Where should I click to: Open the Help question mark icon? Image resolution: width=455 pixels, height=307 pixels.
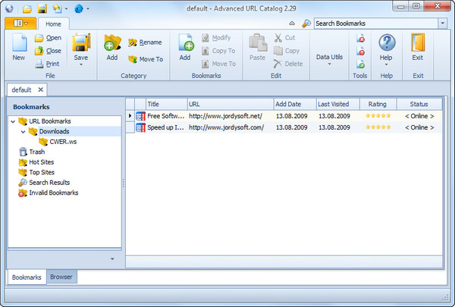tap(387, 45)
